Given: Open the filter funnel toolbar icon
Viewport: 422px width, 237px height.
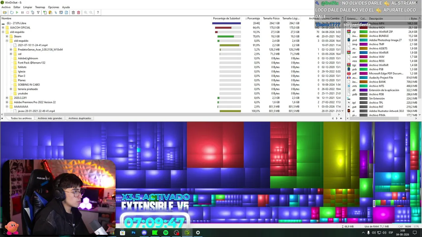Looking at the screenshot, I should click(38, 13).
